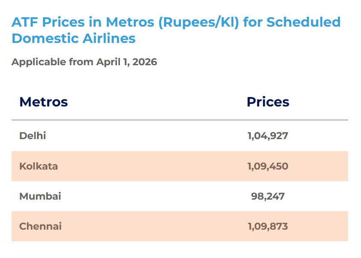Select the Kolkata cell in the table
The width and height of the screenshot is (361, 258).
pos(38,166)
